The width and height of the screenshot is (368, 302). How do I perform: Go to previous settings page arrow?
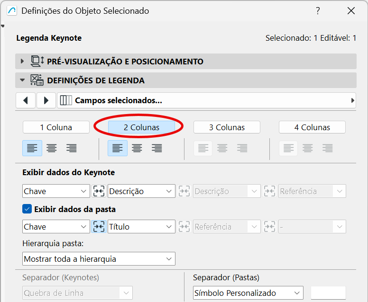[26, 100]
